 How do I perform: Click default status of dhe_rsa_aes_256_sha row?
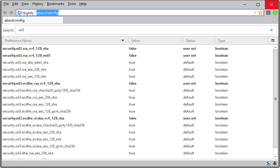click(189, 153)
